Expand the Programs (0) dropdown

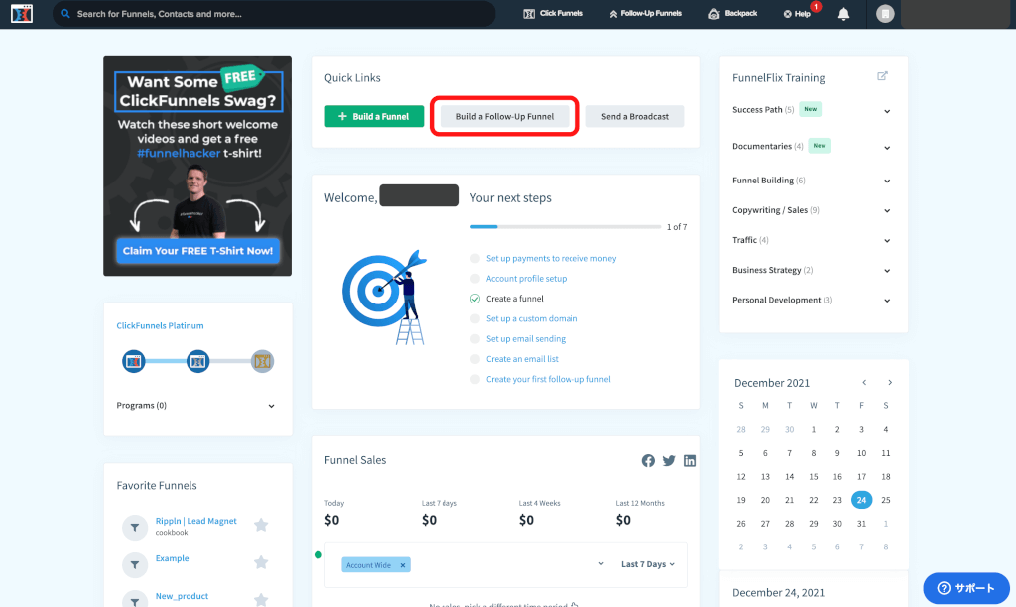click(x=271, y=406)
